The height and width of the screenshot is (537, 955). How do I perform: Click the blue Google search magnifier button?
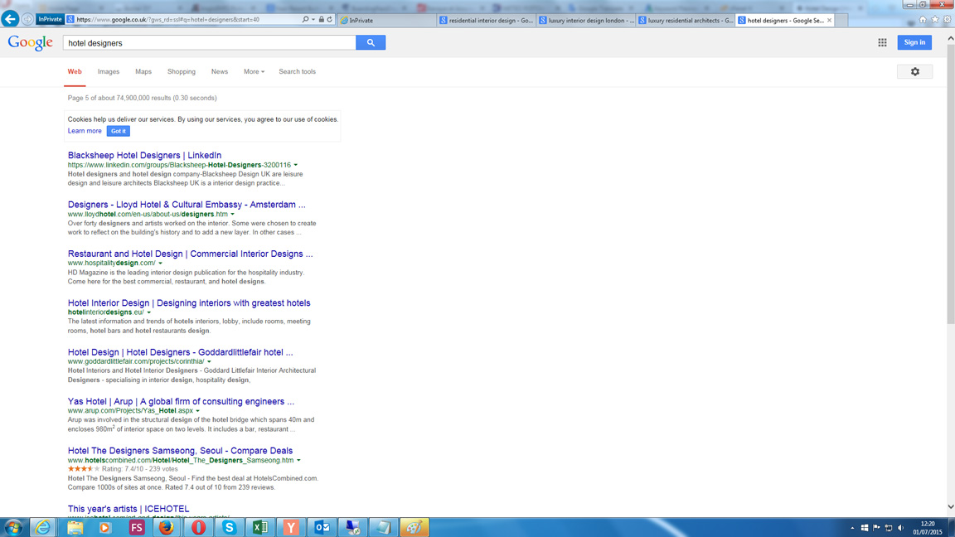click(x=371, y=42)
